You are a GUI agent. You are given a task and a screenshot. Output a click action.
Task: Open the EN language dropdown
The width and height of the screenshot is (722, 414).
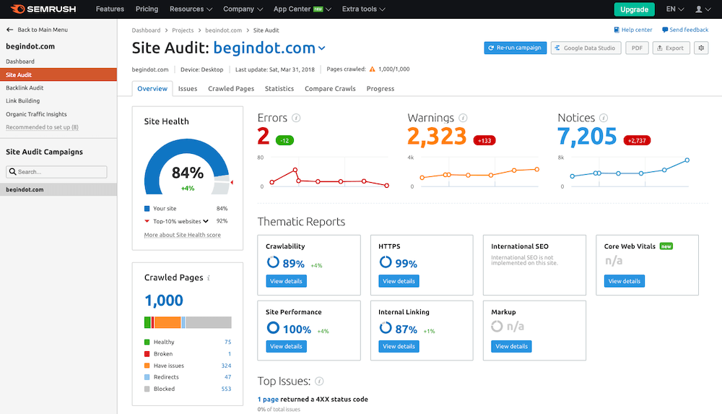pos(674,9)
